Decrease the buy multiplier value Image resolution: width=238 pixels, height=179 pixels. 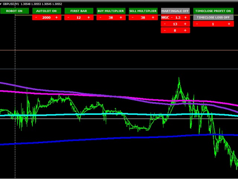pos(100,18)
